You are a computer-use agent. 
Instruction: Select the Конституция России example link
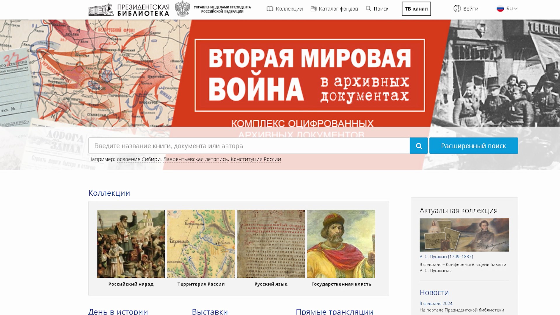[x=256, y=159]
